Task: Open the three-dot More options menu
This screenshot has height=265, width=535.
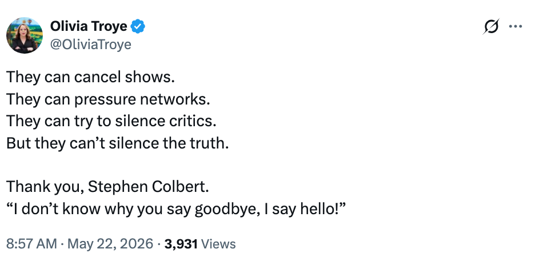Action: (516, 26)
